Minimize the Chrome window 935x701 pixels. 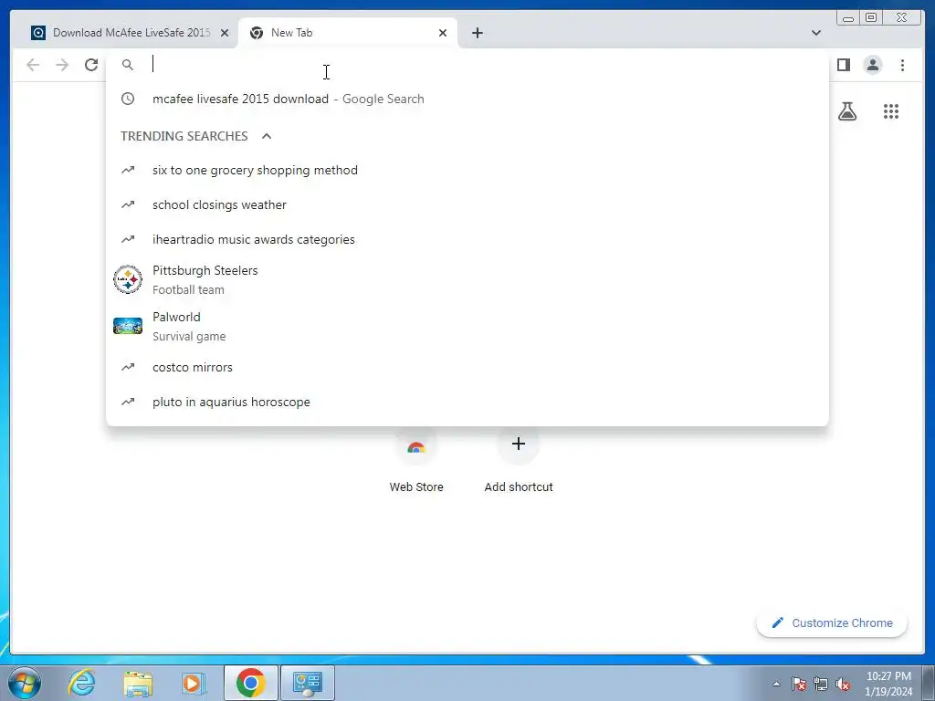click(848, 18)
